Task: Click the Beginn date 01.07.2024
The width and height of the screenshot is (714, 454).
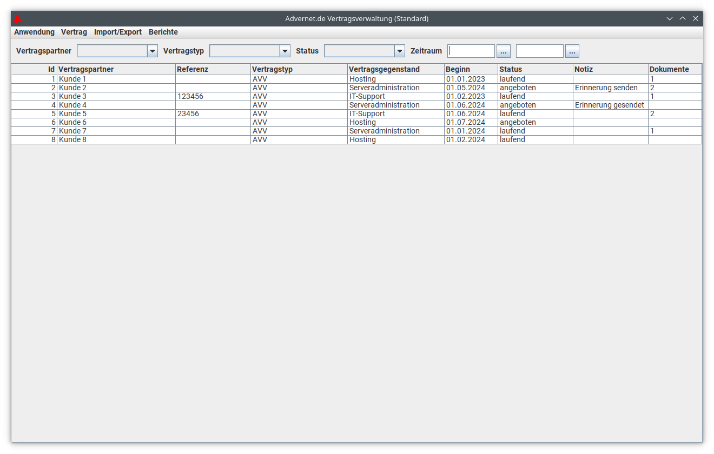Action: pos(466,122)
